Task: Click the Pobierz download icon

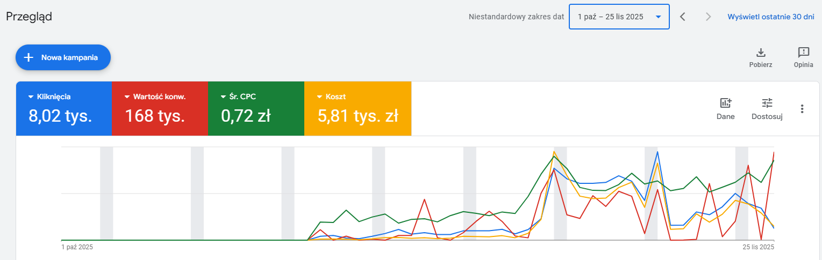Action: tap(761, 53)
